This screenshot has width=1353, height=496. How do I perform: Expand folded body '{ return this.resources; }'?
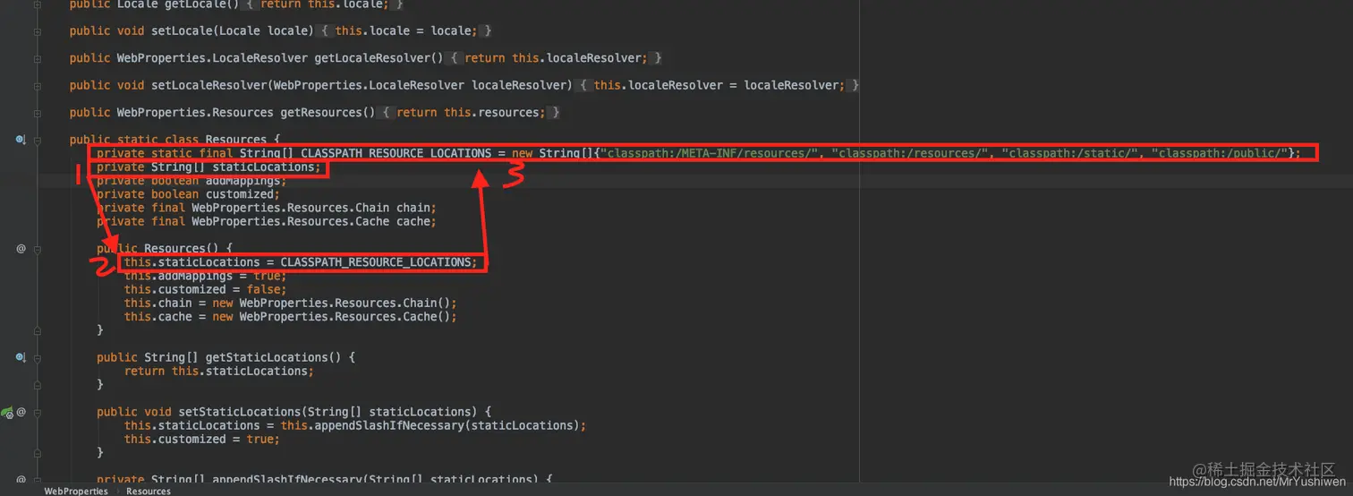[x=471, y=113]
